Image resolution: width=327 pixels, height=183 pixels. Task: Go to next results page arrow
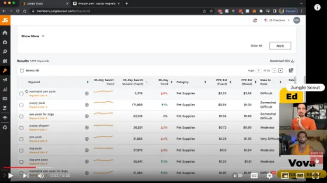click(281, 71)
